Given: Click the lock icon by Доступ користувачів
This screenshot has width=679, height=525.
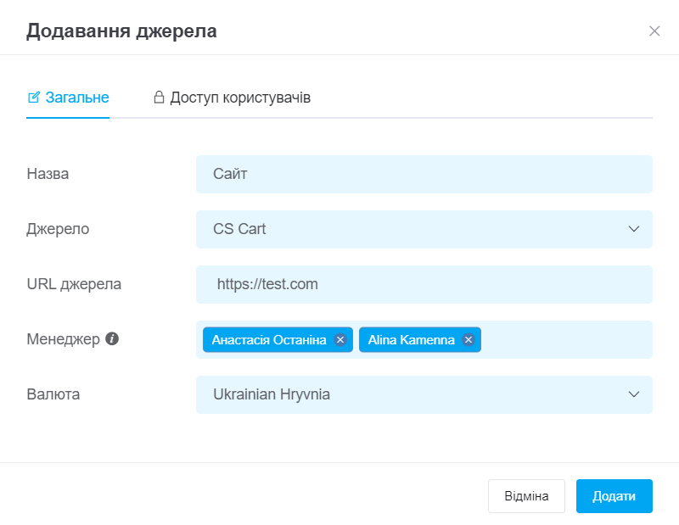Looking at the screenshot, I should [159, 97].
